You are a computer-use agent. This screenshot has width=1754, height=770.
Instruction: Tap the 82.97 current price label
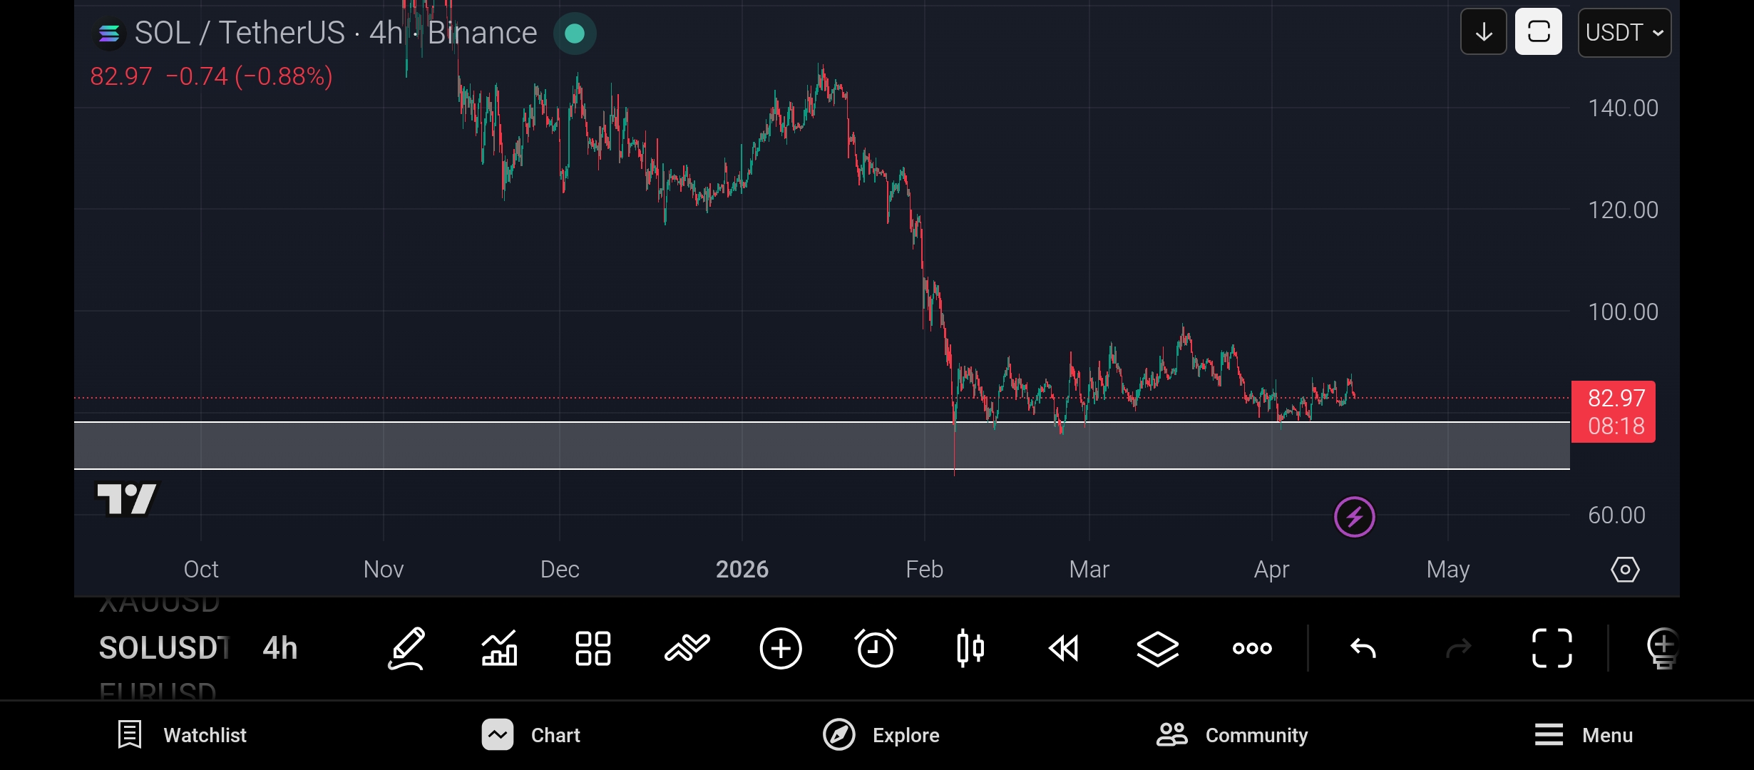coord(1614,411)
